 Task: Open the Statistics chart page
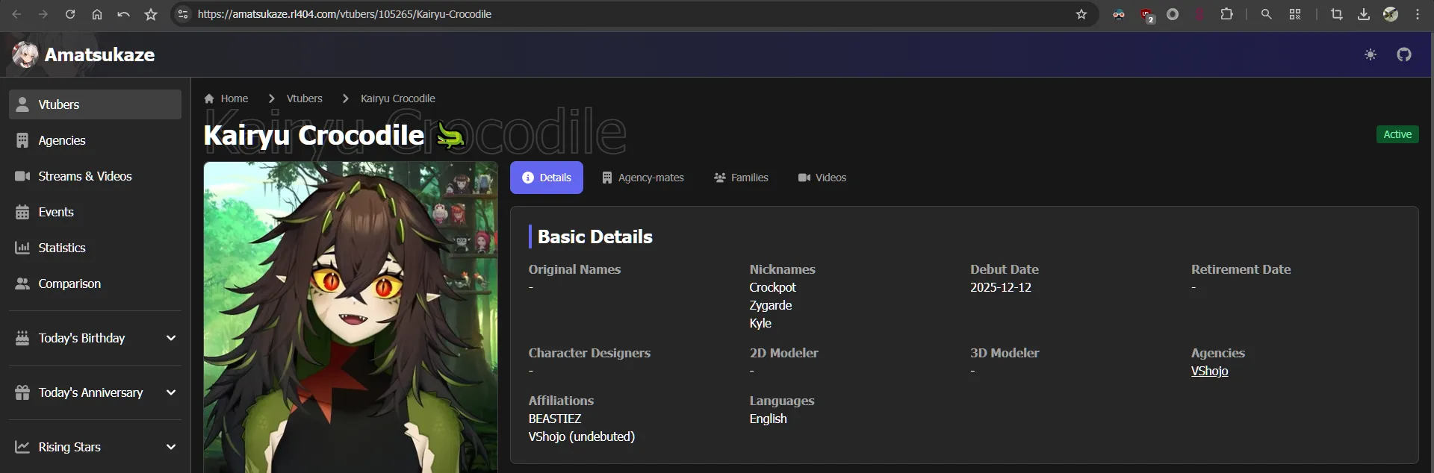pos(61,248)
